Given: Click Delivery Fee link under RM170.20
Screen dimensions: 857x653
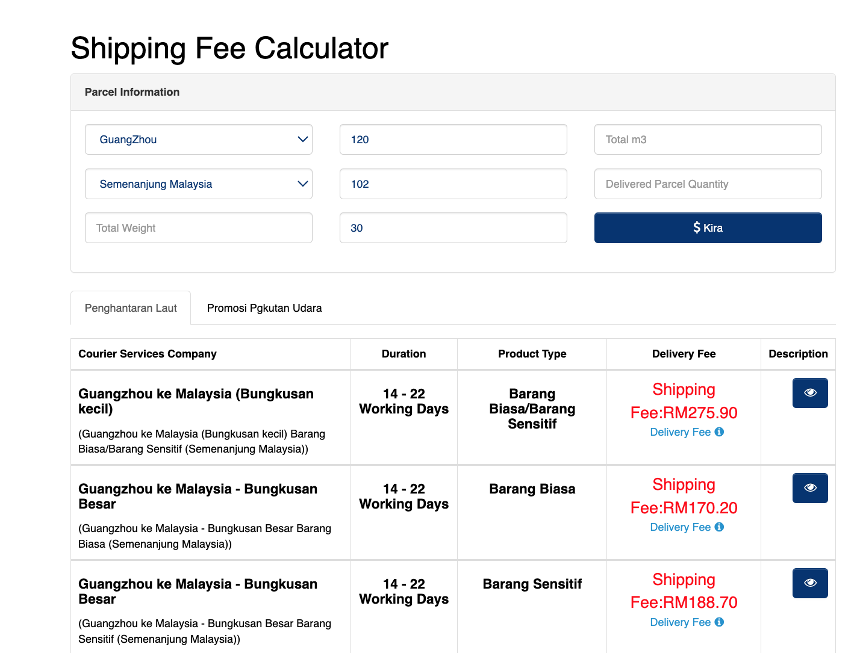Looking at the screenshot, I should (x=680, y=527).
